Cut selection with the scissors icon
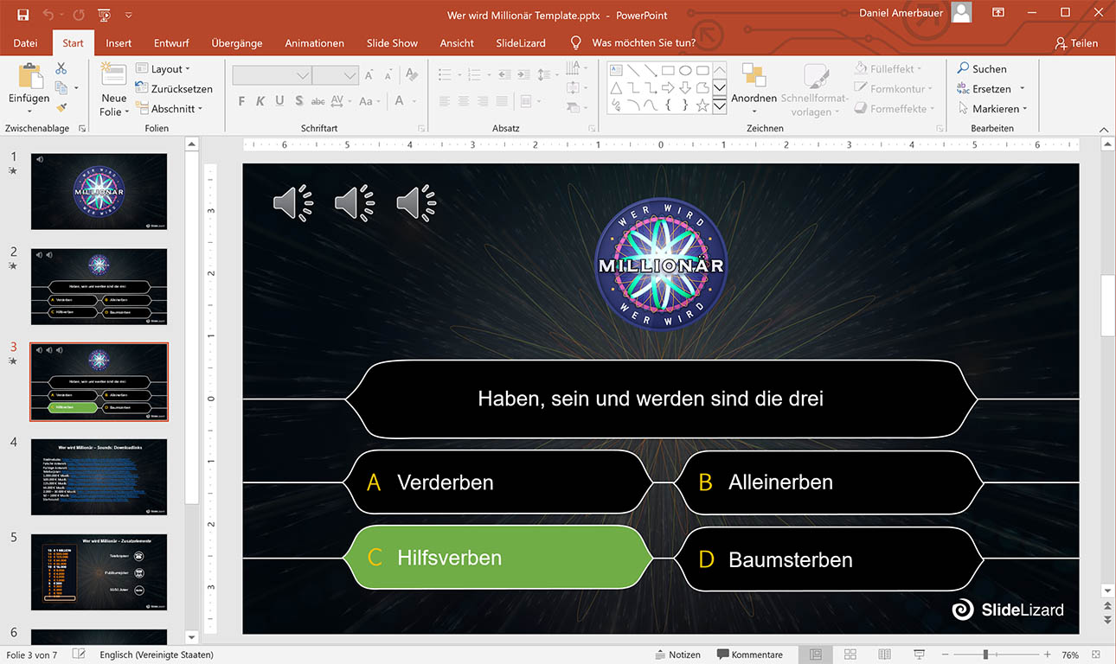 point(61,68)
